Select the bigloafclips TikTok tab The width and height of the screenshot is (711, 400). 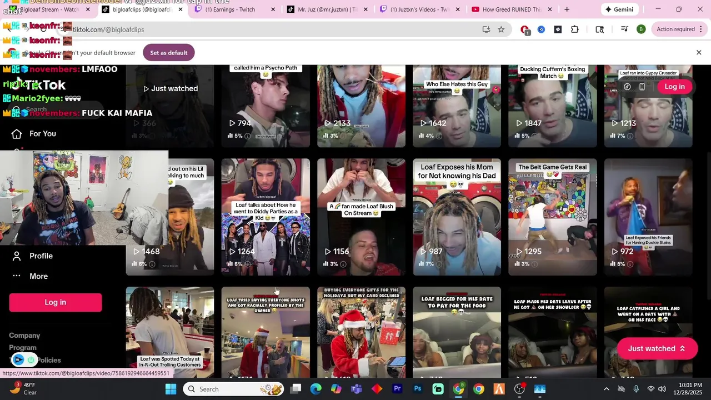pyautogui.click(x=143, y=9)
